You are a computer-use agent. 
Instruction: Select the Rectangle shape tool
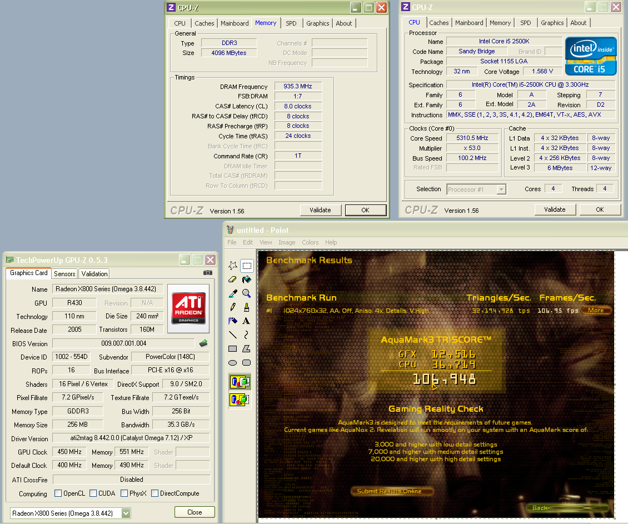coord(233,348)
